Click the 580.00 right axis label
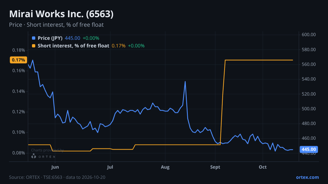The image size is (328, 184). pos(309,50)
